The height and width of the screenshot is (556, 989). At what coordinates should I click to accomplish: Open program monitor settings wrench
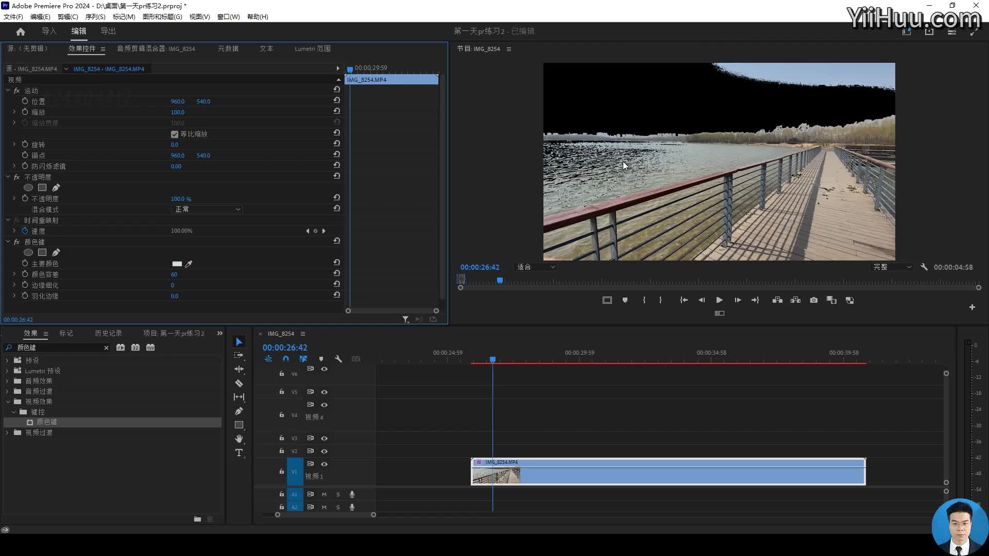pyautogui.click(x=924, y=267)
